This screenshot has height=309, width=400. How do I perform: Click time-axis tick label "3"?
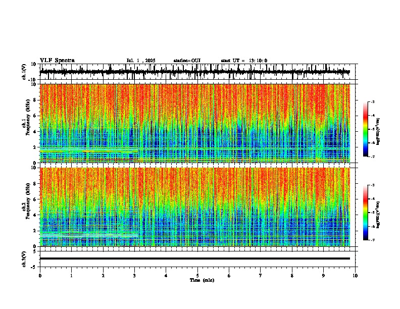(x=134, y=276)
